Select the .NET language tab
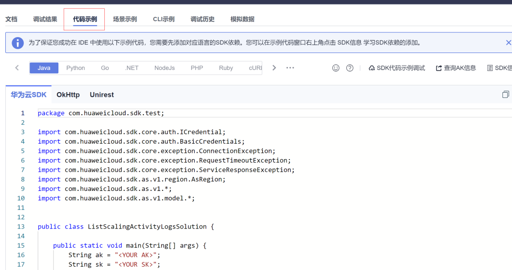The image size is (512, 270). tap(131, 68)
